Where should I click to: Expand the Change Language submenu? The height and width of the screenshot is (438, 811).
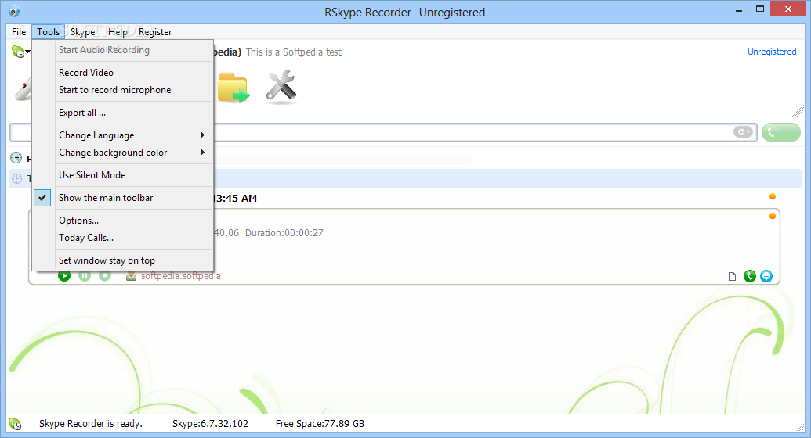(x=123, y=135)
